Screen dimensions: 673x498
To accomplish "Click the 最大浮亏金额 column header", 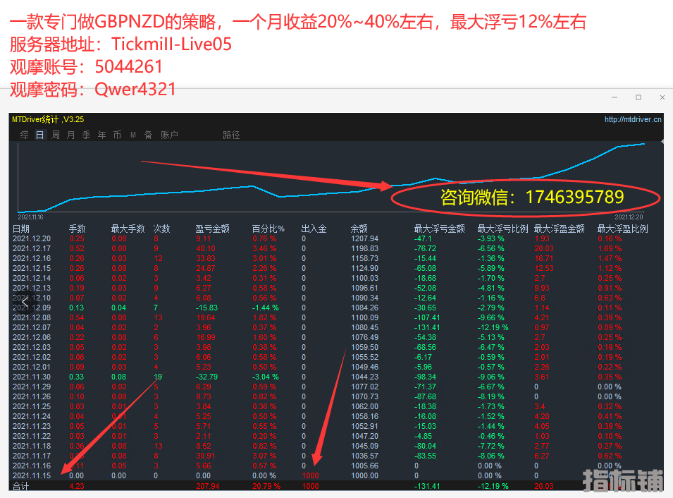I will point(439,229).
